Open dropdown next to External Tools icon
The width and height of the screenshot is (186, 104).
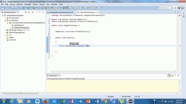[36, 8]
